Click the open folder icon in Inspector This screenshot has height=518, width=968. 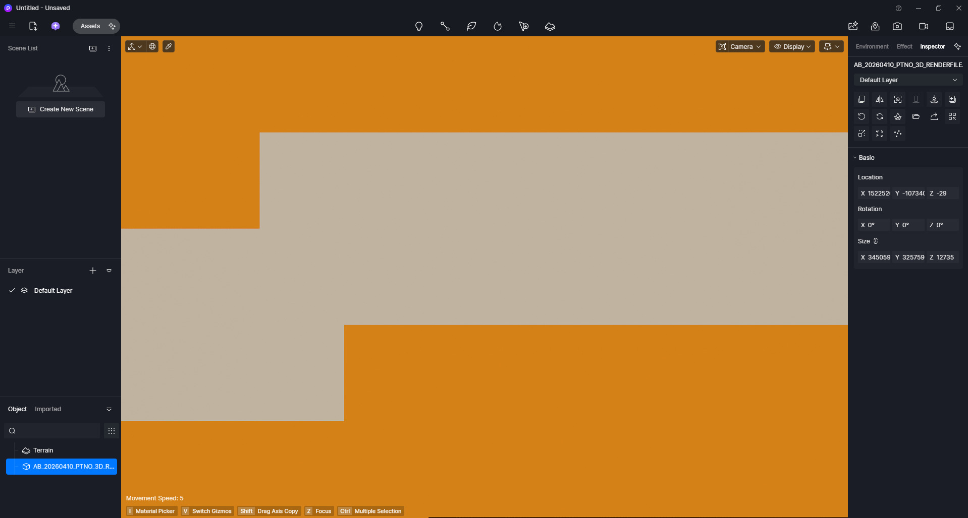916,116
